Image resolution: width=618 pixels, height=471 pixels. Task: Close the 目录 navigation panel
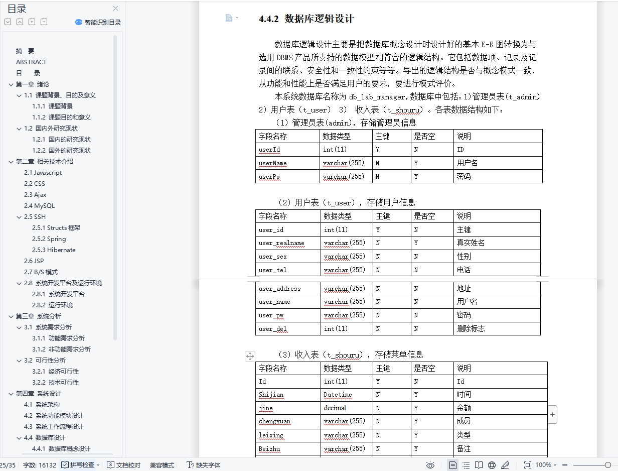click(116, 9)
